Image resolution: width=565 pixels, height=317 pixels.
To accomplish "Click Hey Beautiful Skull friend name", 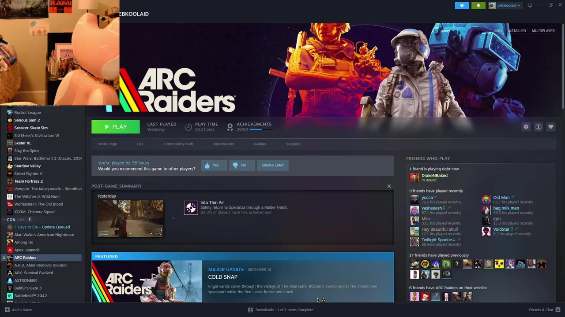I will pyautogui.click(x=440, y=229).
